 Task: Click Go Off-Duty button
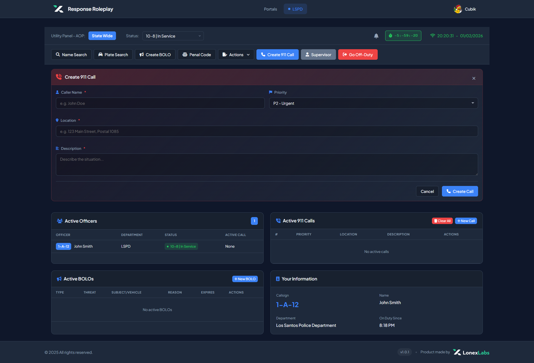click(x=358, y=54)
